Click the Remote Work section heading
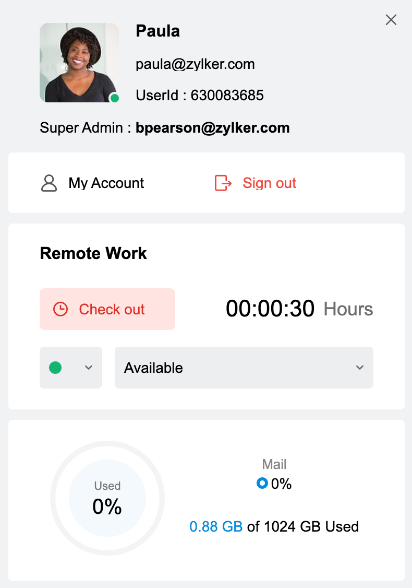Image resolution: width=412 pixels, height=588 pixels. tap(93, 254)
